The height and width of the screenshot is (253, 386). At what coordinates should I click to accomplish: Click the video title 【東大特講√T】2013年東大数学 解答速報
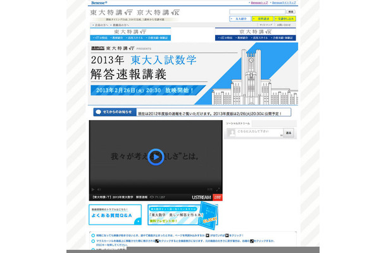tap(120, 197)
